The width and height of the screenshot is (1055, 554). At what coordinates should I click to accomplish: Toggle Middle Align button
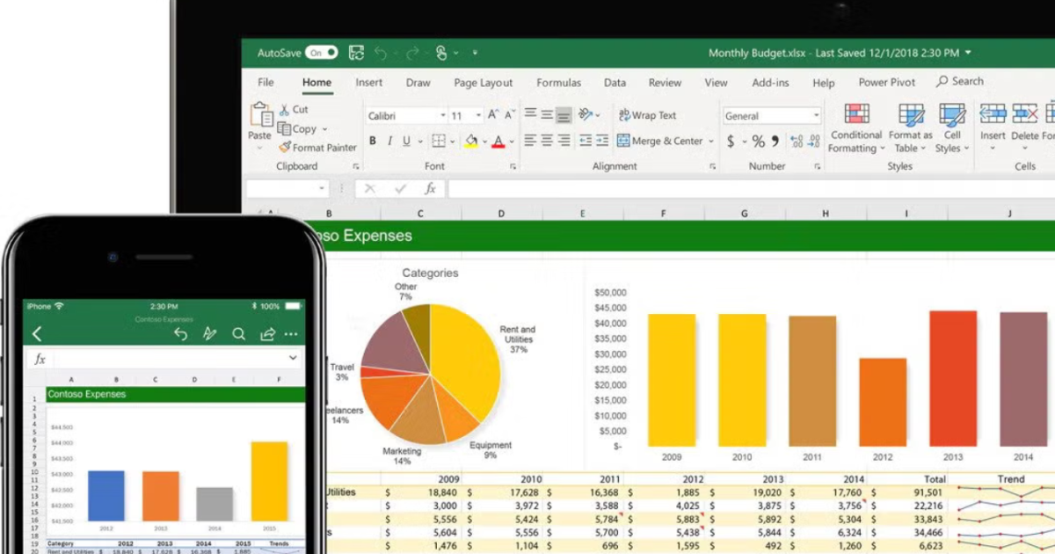point(547,115)
